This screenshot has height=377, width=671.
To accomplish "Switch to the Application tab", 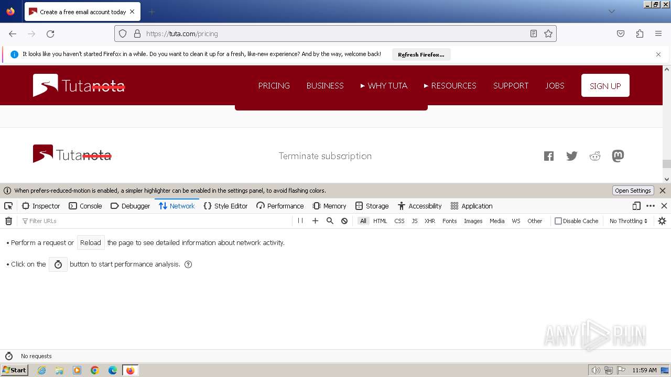I will [471, 206].
